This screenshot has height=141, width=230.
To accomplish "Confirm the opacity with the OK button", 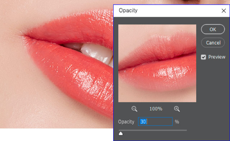I will [x=213, y=29].
